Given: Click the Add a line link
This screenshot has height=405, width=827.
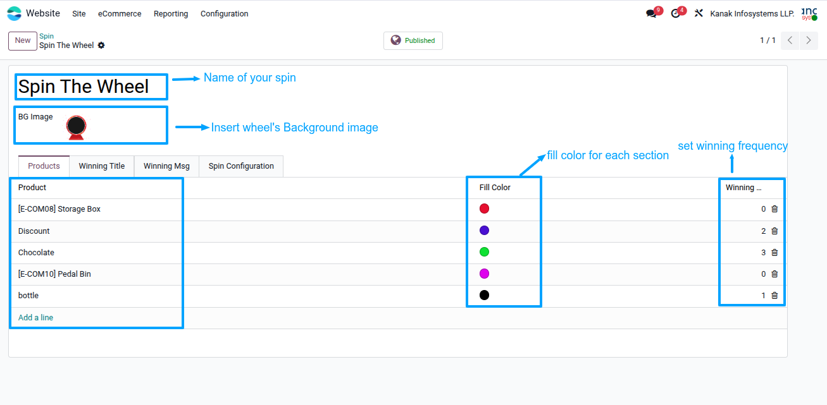Looking at the screenshot, I should 35,318.
